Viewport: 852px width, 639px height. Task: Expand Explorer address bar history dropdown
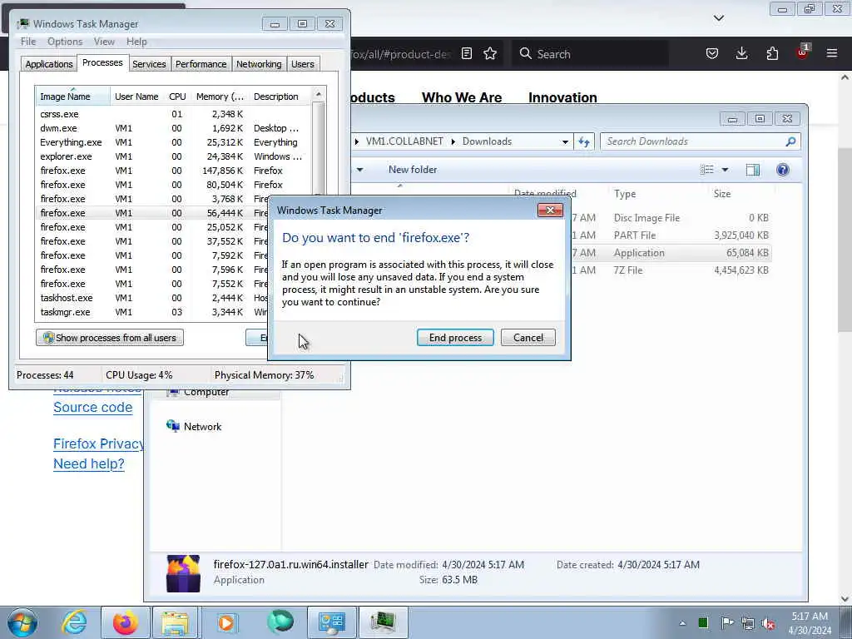coord(565,141)
